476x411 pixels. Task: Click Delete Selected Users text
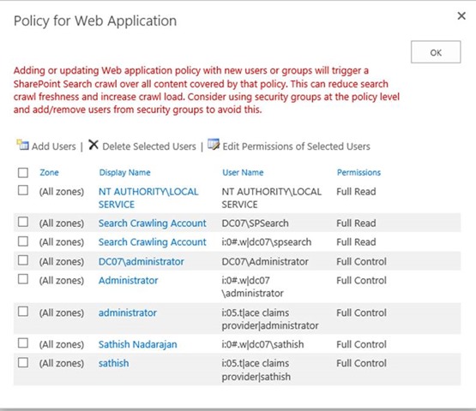click(149, 146)
